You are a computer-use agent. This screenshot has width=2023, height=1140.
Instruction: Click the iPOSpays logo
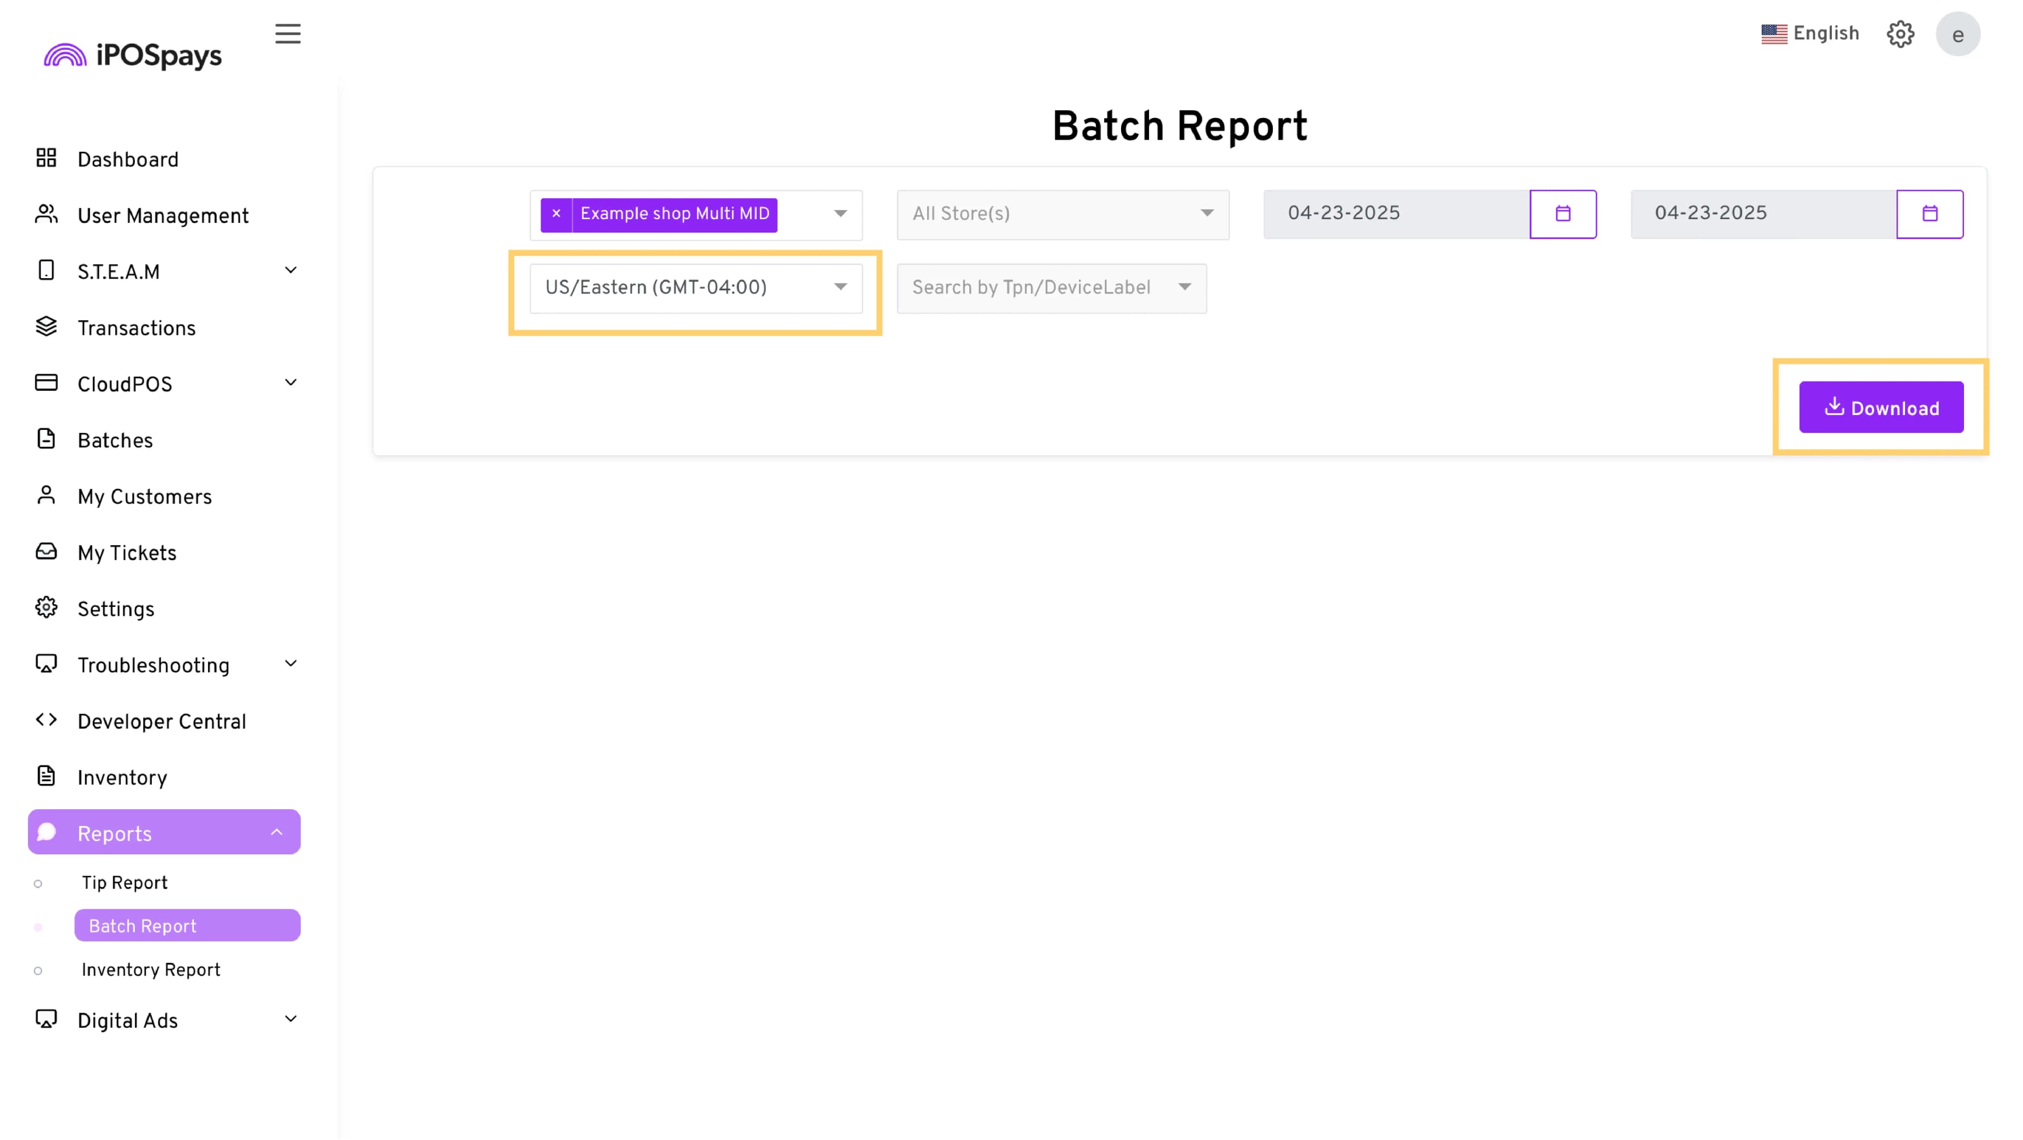click(x=133, y=55)
